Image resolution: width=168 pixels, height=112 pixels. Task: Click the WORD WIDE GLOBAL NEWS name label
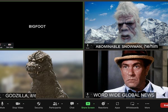(124, 95)
